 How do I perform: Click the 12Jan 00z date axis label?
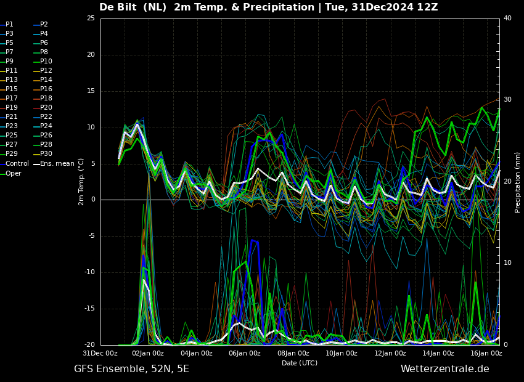click(x=390, y=353)
